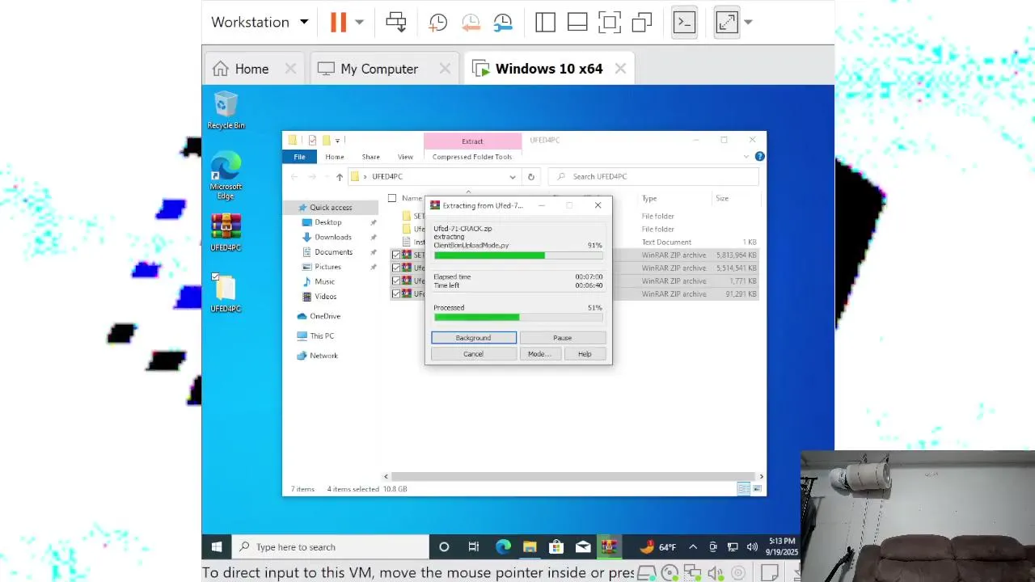Open the power options dropdown next to pause
Viewport: 1035px width, 582px height.
coord(359,23)
